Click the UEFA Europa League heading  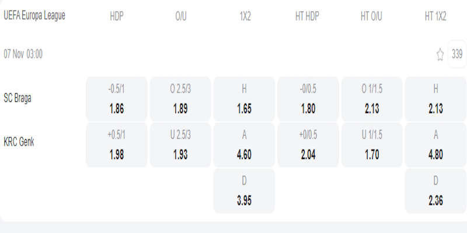pos(34,16)
